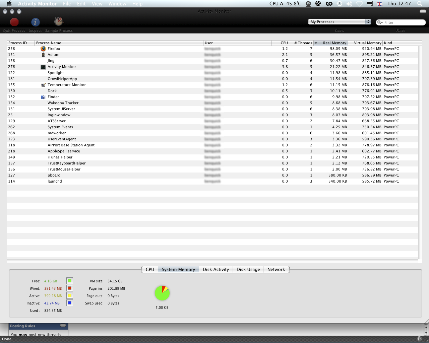The height and width of the screenshot is (343, 429).
Task: Switch to the Disk Usage tab
Action: [x=248, y=269]
